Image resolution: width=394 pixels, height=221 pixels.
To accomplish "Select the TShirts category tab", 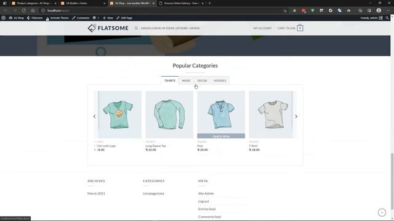I will [x=170, y=80].
